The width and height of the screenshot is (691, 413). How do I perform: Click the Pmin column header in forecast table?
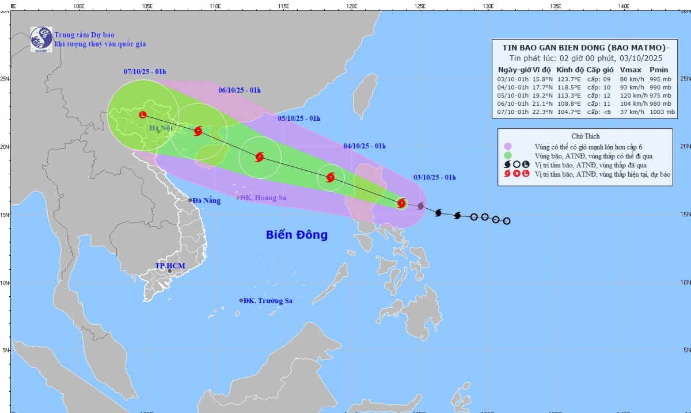coord(659,70)
